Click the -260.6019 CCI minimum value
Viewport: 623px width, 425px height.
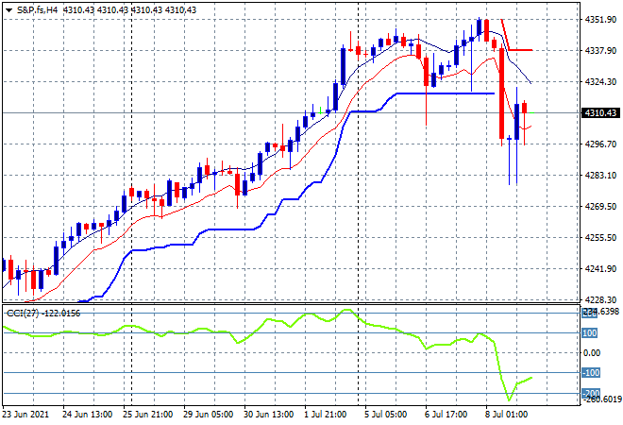click(x=601, y=399)
